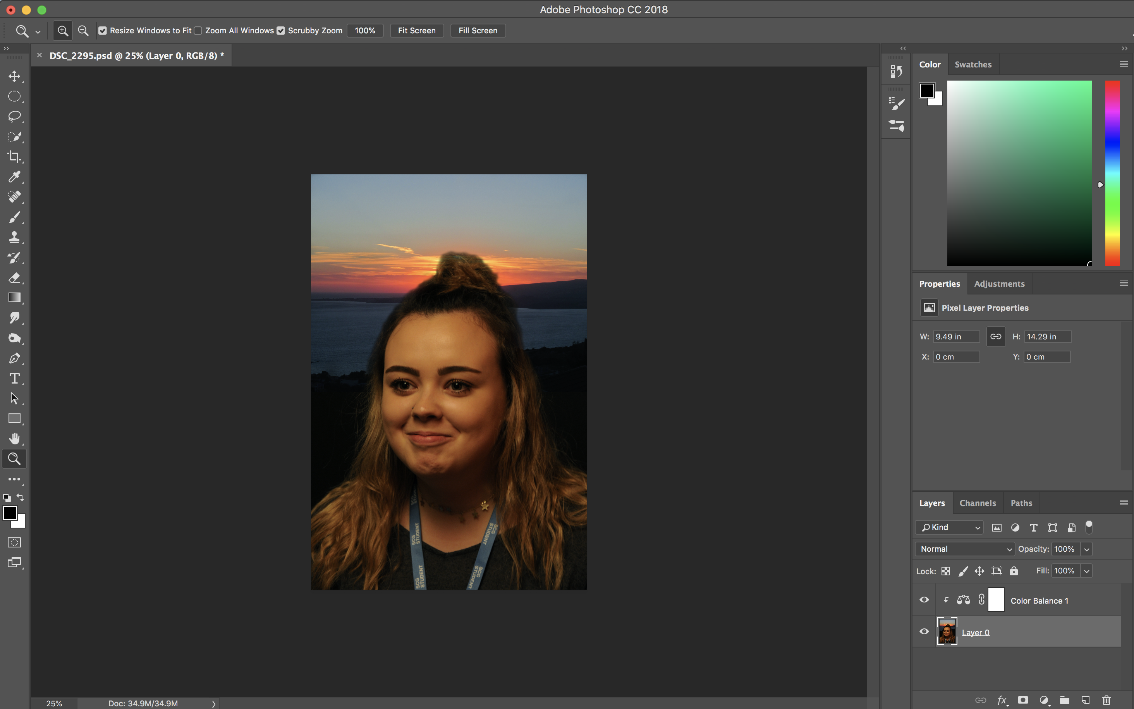The height and width of the screenshot is (709, 1134).
Task: Click the add layer mask icon
Action: pyautogui.click(x=1023, y=700)
